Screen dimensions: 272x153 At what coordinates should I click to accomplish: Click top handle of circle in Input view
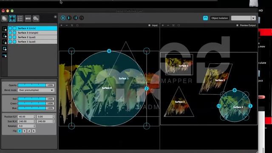[109, 51]
